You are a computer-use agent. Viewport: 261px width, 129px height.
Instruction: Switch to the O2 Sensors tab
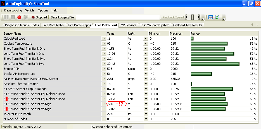pyautogui.click(x=128, y=25)
